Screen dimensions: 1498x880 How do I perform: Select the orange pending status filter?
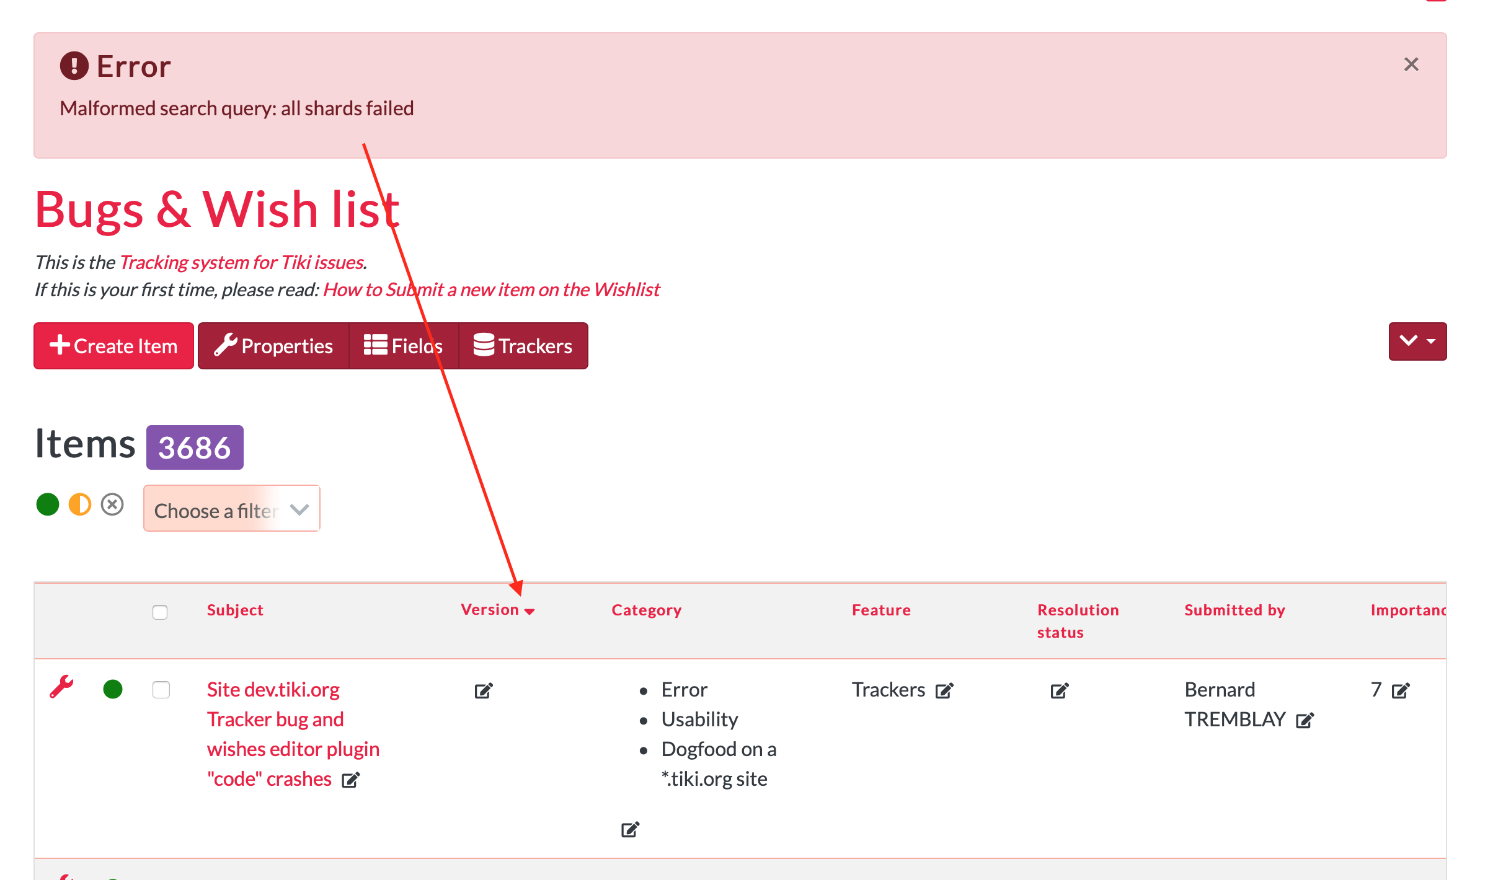[80, 504]
